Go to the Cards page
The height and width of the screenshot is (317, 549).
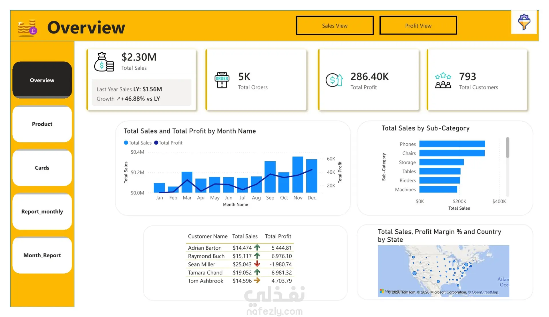[42, 168]
